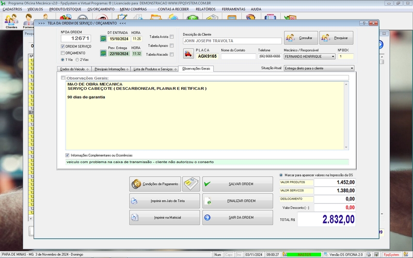413x258 pixels.
Task: Open the FERRAMENTAS menu
Action: [233, 9]
